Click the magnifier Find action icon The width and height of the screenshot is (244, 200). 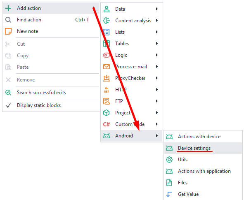[8, 20]
